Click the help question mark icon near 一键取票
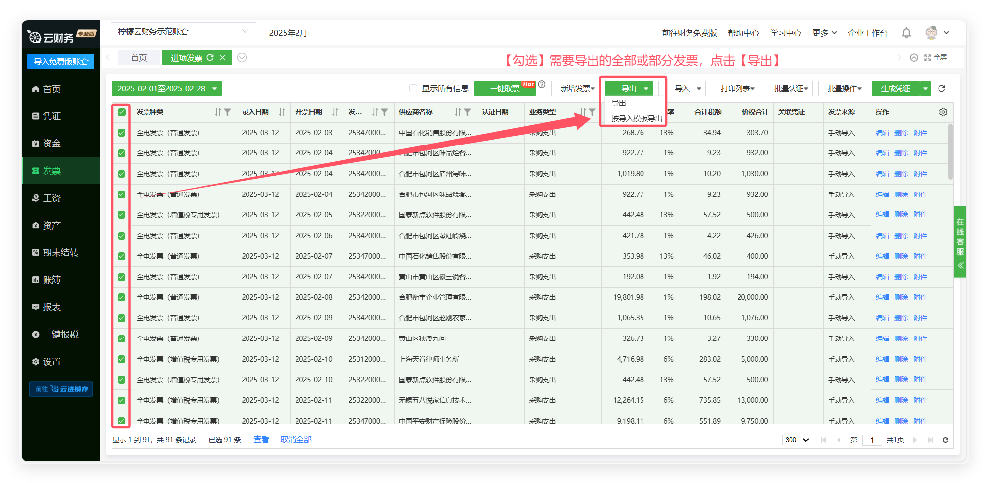The height and width of the screenshot is (483, 988). [542, 84]
